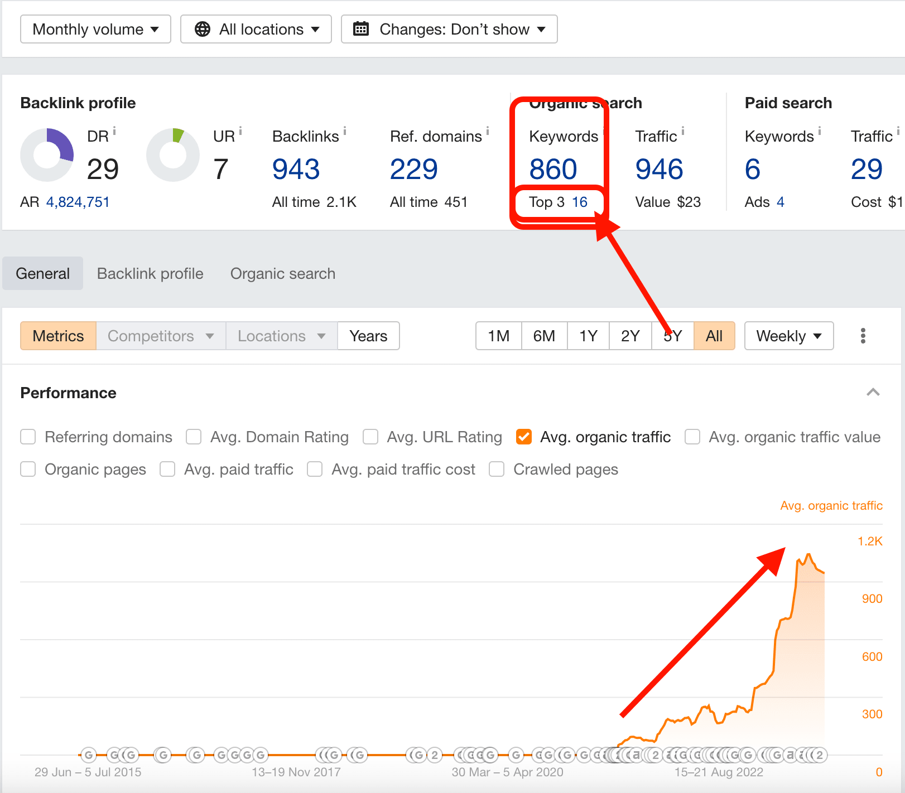Image resolution: width=905 pixels, height=793 pixels.
Task: Select the Metrics chart mode
Action: pos(58,336)
